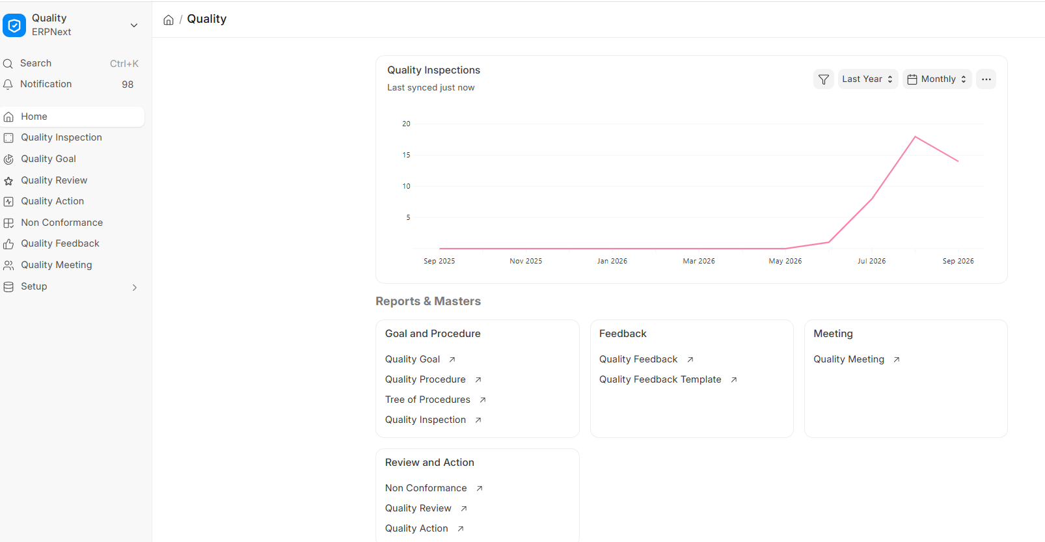Click the Quality app shield logo
Screen dimensions: 1045x542
[14, 25]
